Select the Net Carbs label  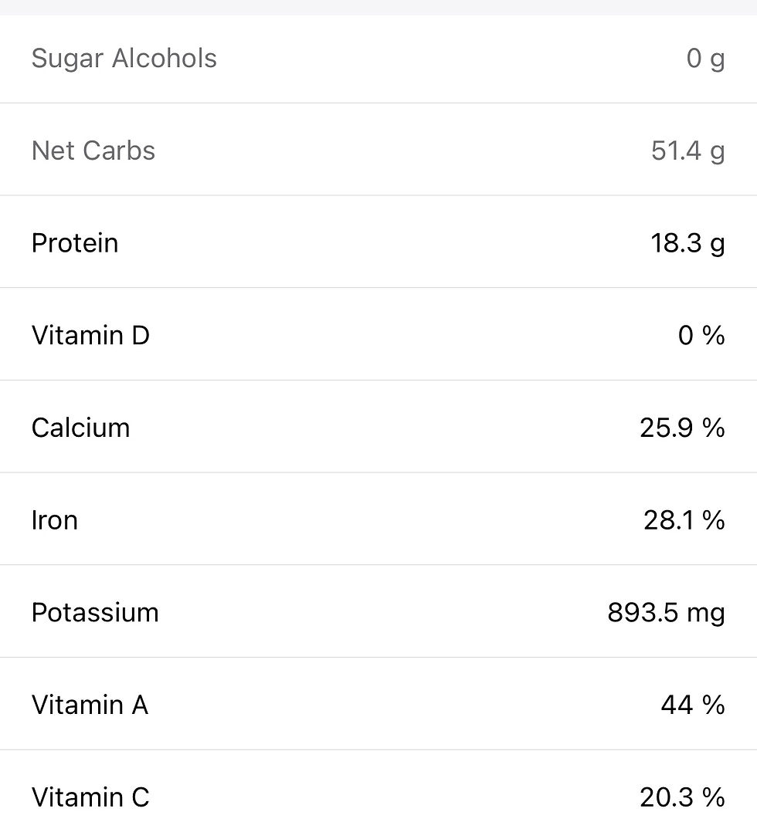[93, 151]
